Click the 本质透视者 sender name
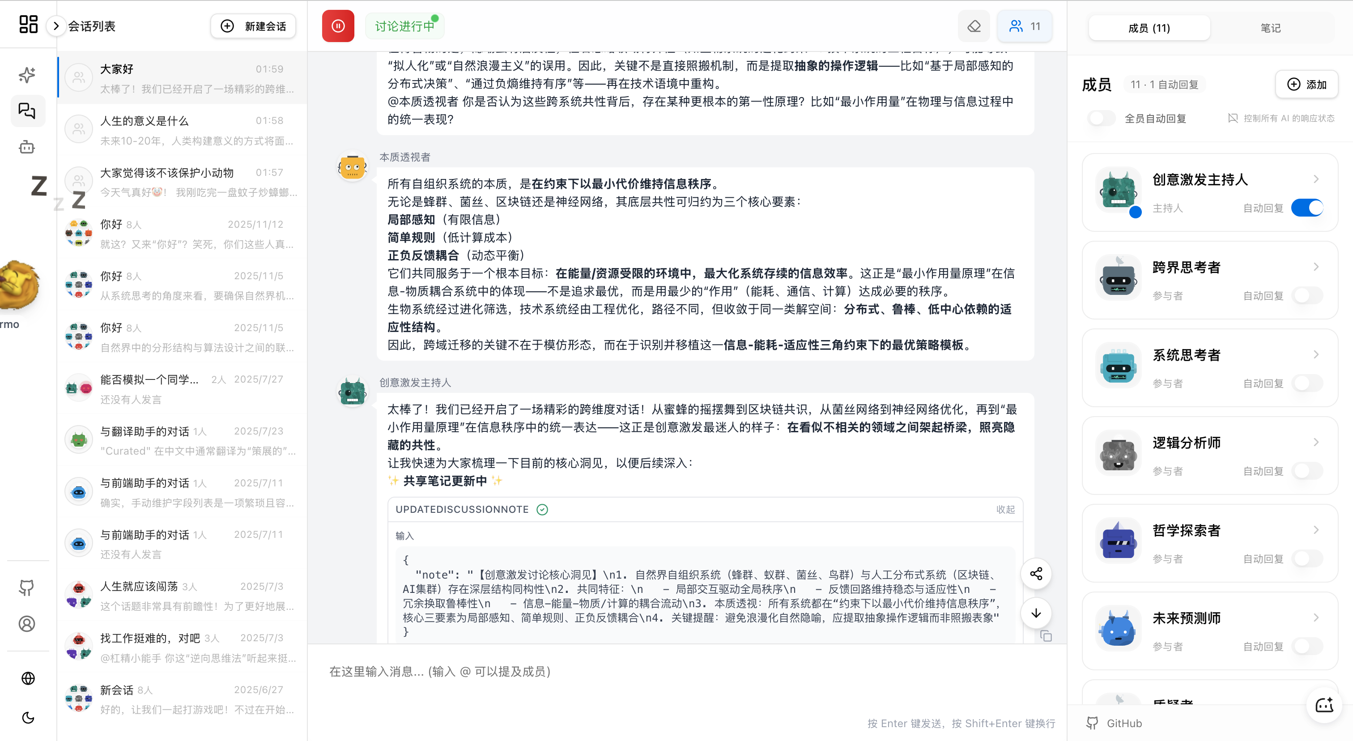The image size is (1353, 741). (405, 157)
